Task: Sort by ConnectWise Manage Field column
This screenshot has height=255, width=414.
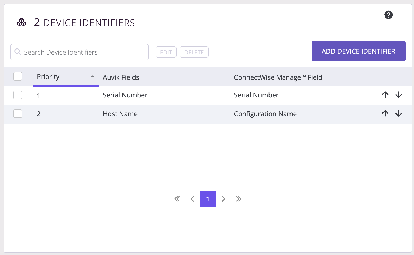Action: click(x=278, y=77)
